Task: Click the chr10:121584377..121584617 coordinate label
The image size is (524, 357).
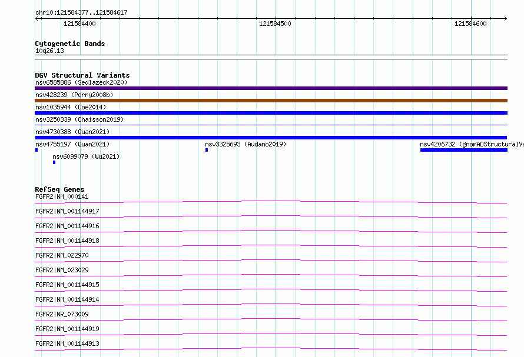Action: pos(81,12)
